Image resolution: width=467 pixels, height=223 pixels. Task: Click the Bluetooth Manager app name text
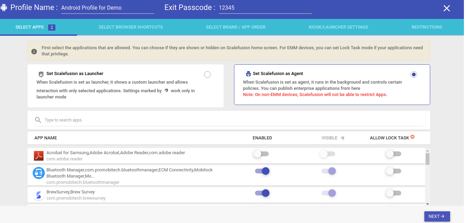pyautogui.click(x=129, y=173)
